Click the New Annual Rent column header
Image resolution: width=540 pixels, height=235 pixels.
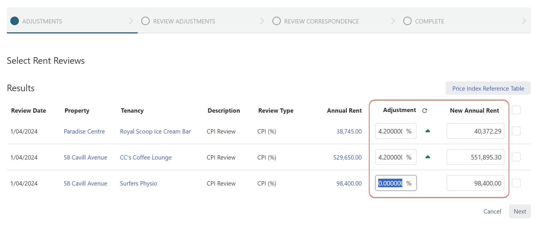click(x=474, y=111)
